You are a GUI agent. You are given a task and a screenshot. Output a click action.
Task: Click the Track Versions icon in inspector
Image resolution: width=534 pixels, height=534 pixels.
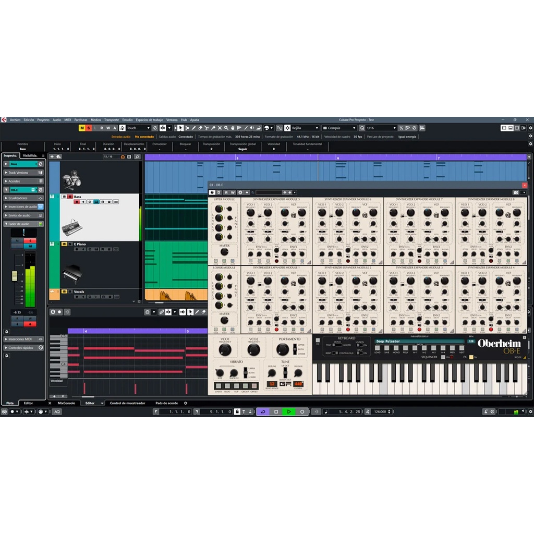tap(40, 173)
